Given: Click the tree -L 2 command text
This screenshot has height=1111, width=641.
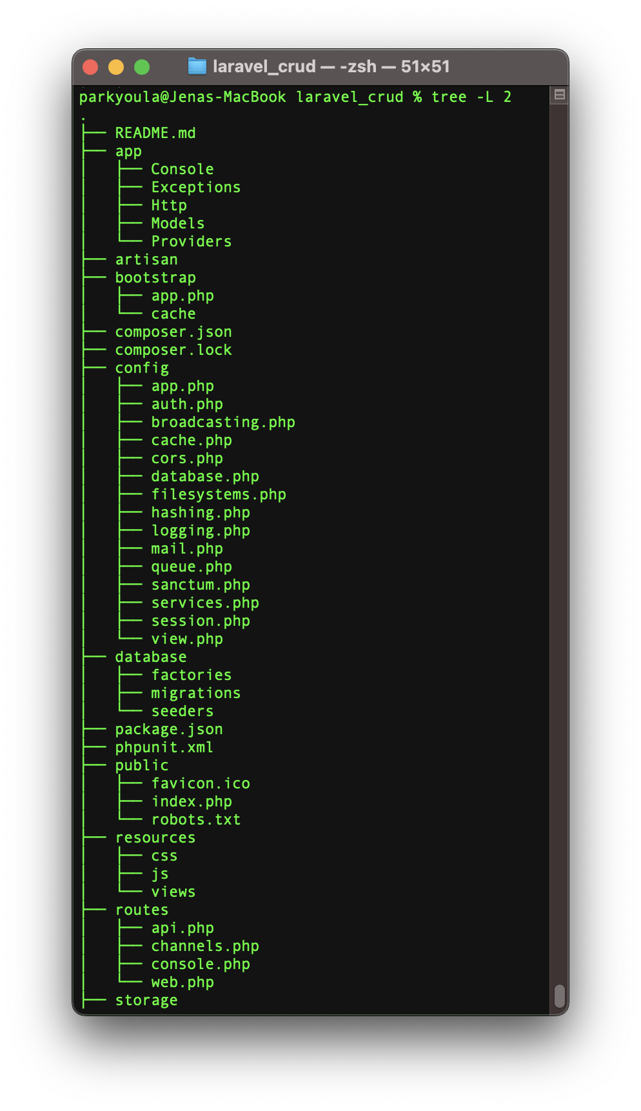Looking at the screenshot, I should click(471, 97).
